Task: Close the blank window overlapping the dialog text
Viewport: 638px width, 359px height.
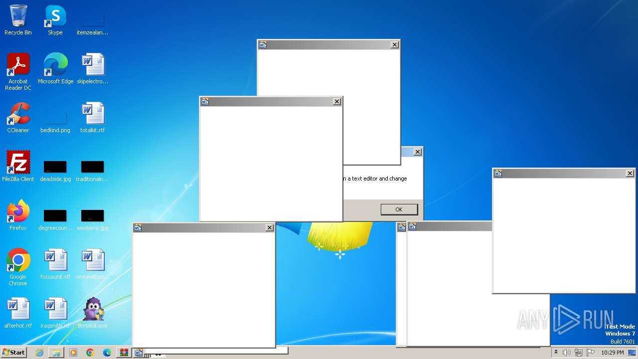Action: coord(337,102)
